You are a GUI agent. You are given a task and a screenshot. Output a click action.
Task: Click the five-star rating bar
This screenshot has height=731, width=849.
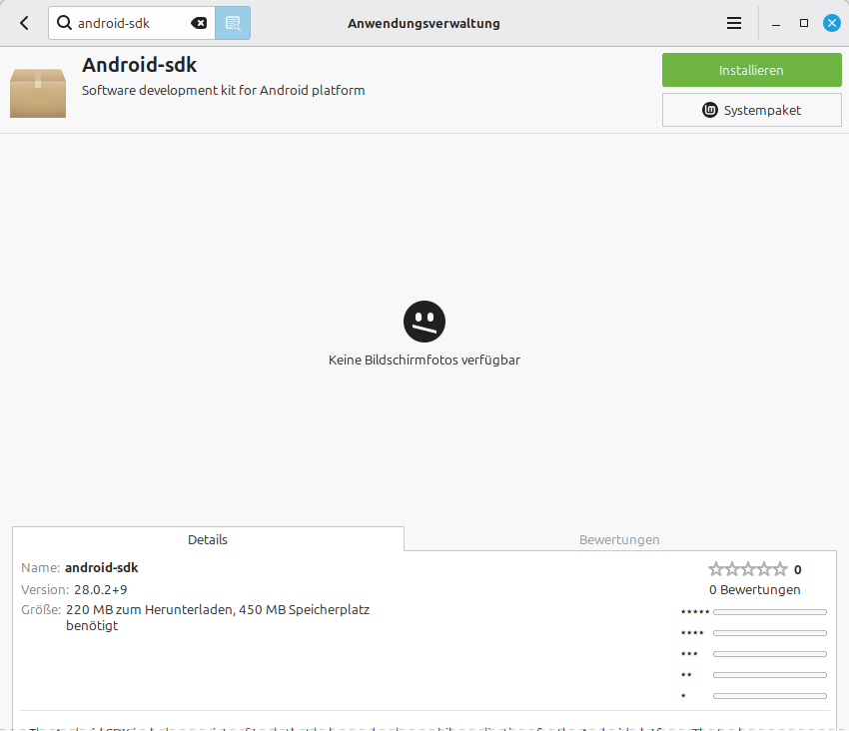coord(769,612)
